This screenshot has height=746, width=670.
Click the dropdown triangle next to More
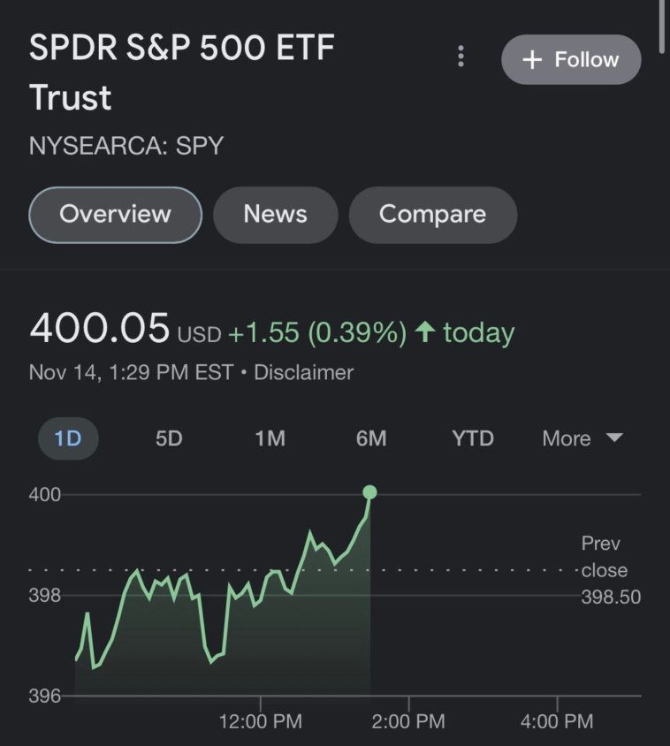[614, 438]
